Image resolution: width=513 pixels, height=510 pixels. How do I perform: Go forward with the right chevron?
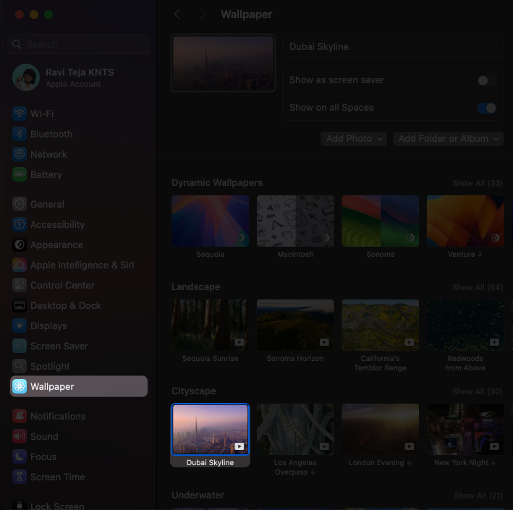pos(203,14)
